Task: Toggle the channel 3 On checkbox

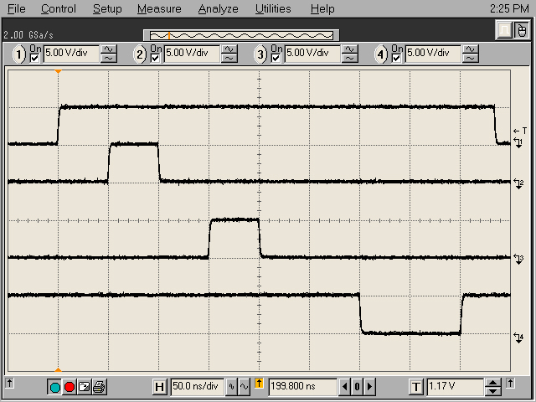Action: (x=276, y=59)
